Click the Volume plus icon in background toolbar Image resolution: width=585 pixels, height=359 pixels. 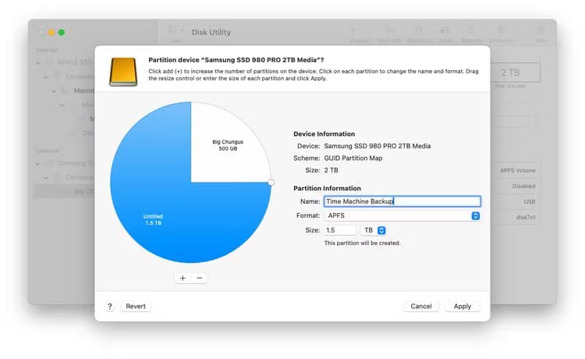click(353, 30)
